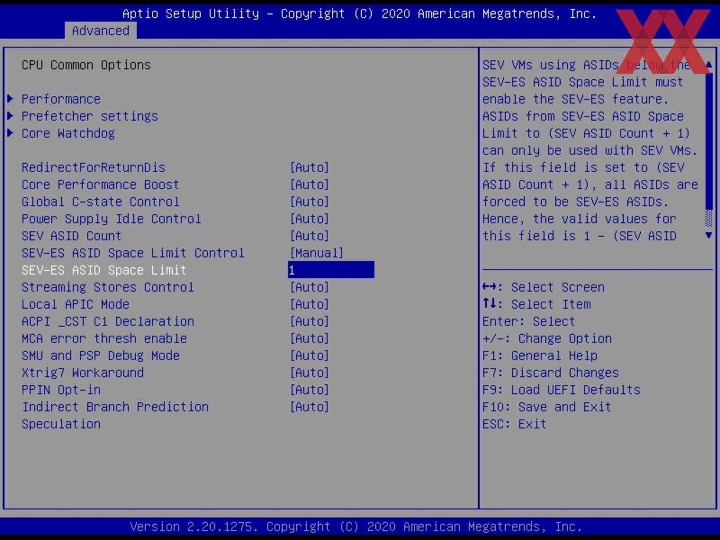
Task: Click help pane scroll down arrow
Action: click(709, 235)
